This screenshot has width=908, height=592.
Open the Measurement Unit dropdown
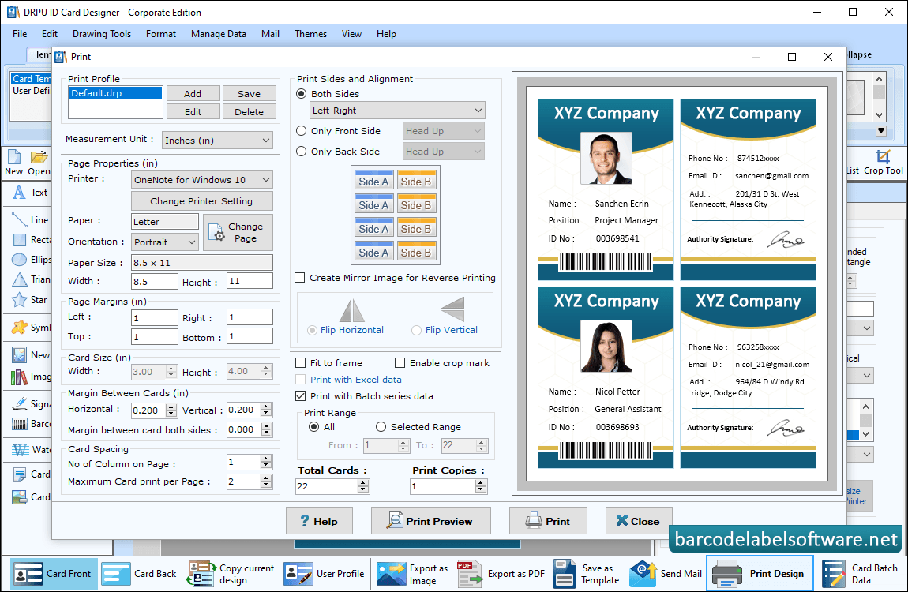click(218, 140)
